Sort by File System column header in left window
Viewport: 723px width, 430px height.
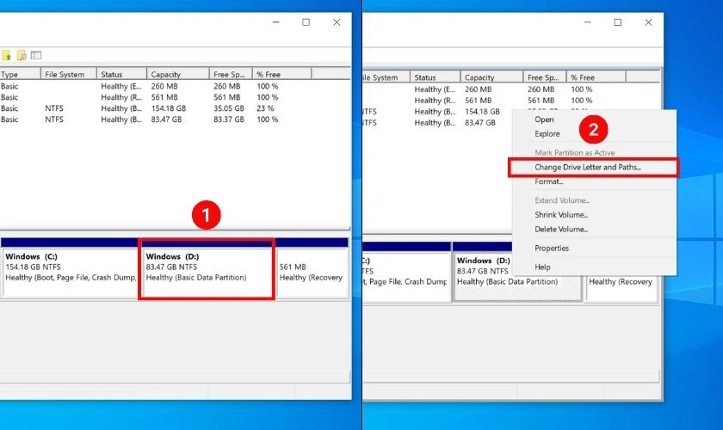(x=69, y=74)
